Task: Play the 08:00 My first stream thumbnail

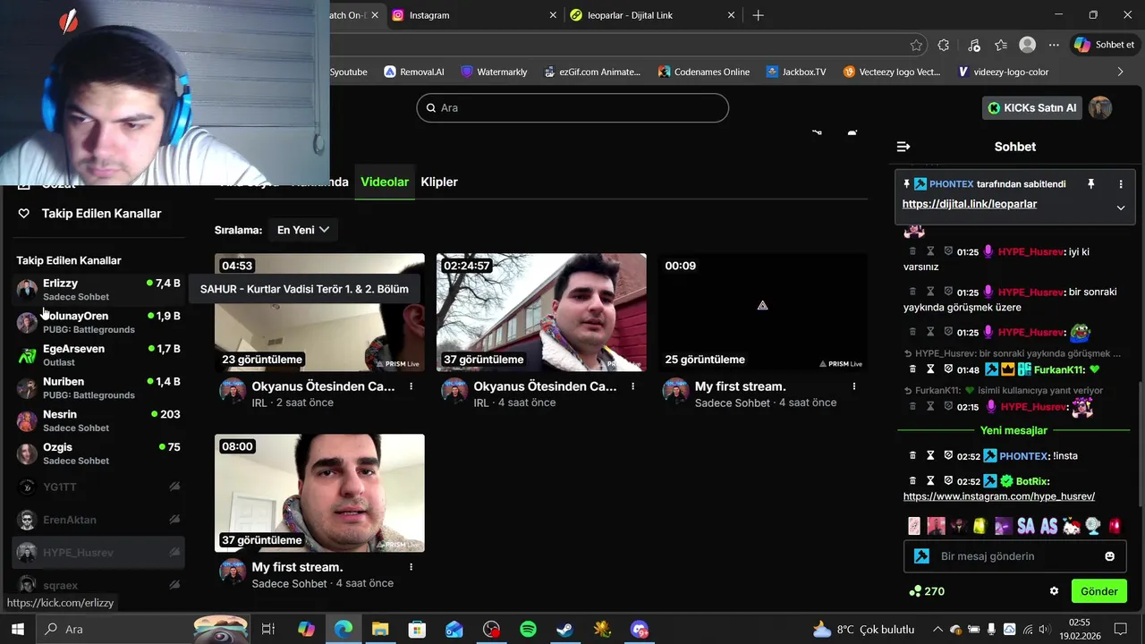Action: click(x=319, y=493)
